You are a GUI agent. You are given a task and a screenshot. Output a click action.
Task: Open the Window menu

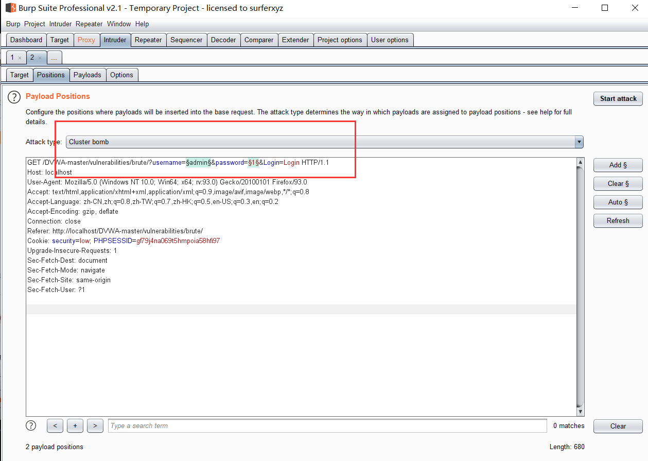pos(119,24)
